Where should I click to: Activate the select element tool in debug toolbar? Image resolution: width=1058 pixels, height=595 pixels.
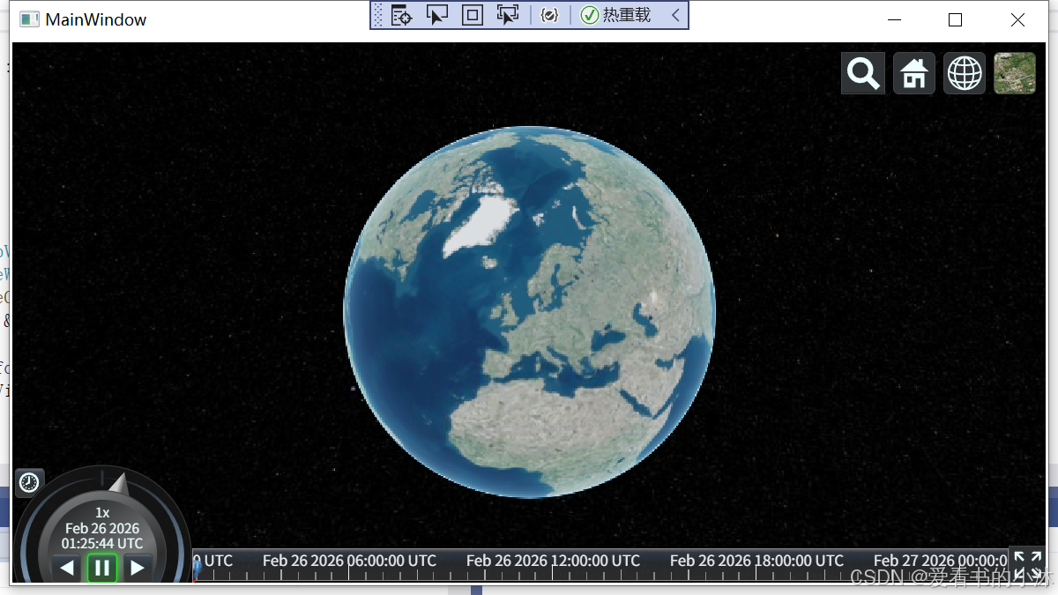[437, 15]
